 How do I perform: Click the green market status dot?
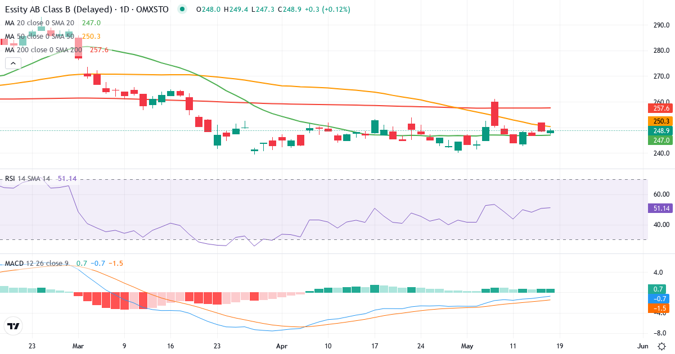coord(182,10)
